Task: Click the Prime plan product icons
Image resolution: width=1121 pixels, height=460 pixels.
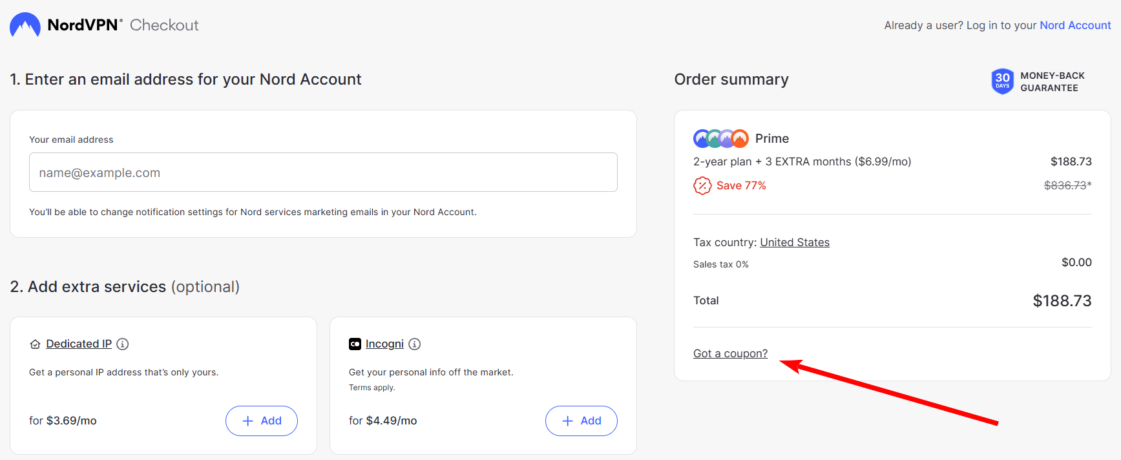Action: tap(720, 138)
